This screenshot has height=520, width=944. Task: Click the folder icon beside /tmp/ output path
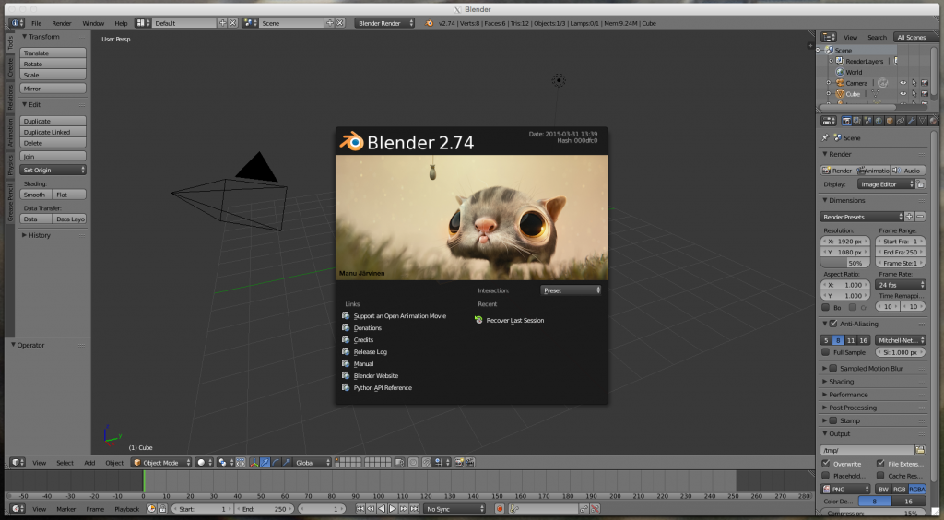point(920,450)
